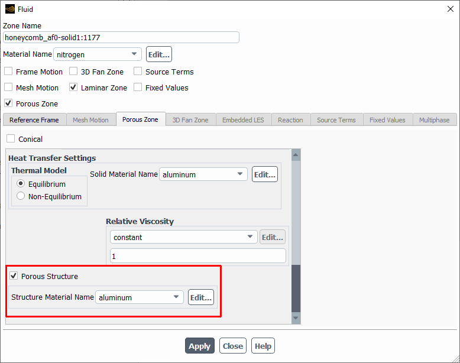
Task: Open the Structure Material Name dropdown
Action: tap(140, 297)
